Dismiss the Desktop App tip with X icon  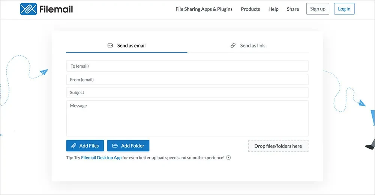coord(228,158)
